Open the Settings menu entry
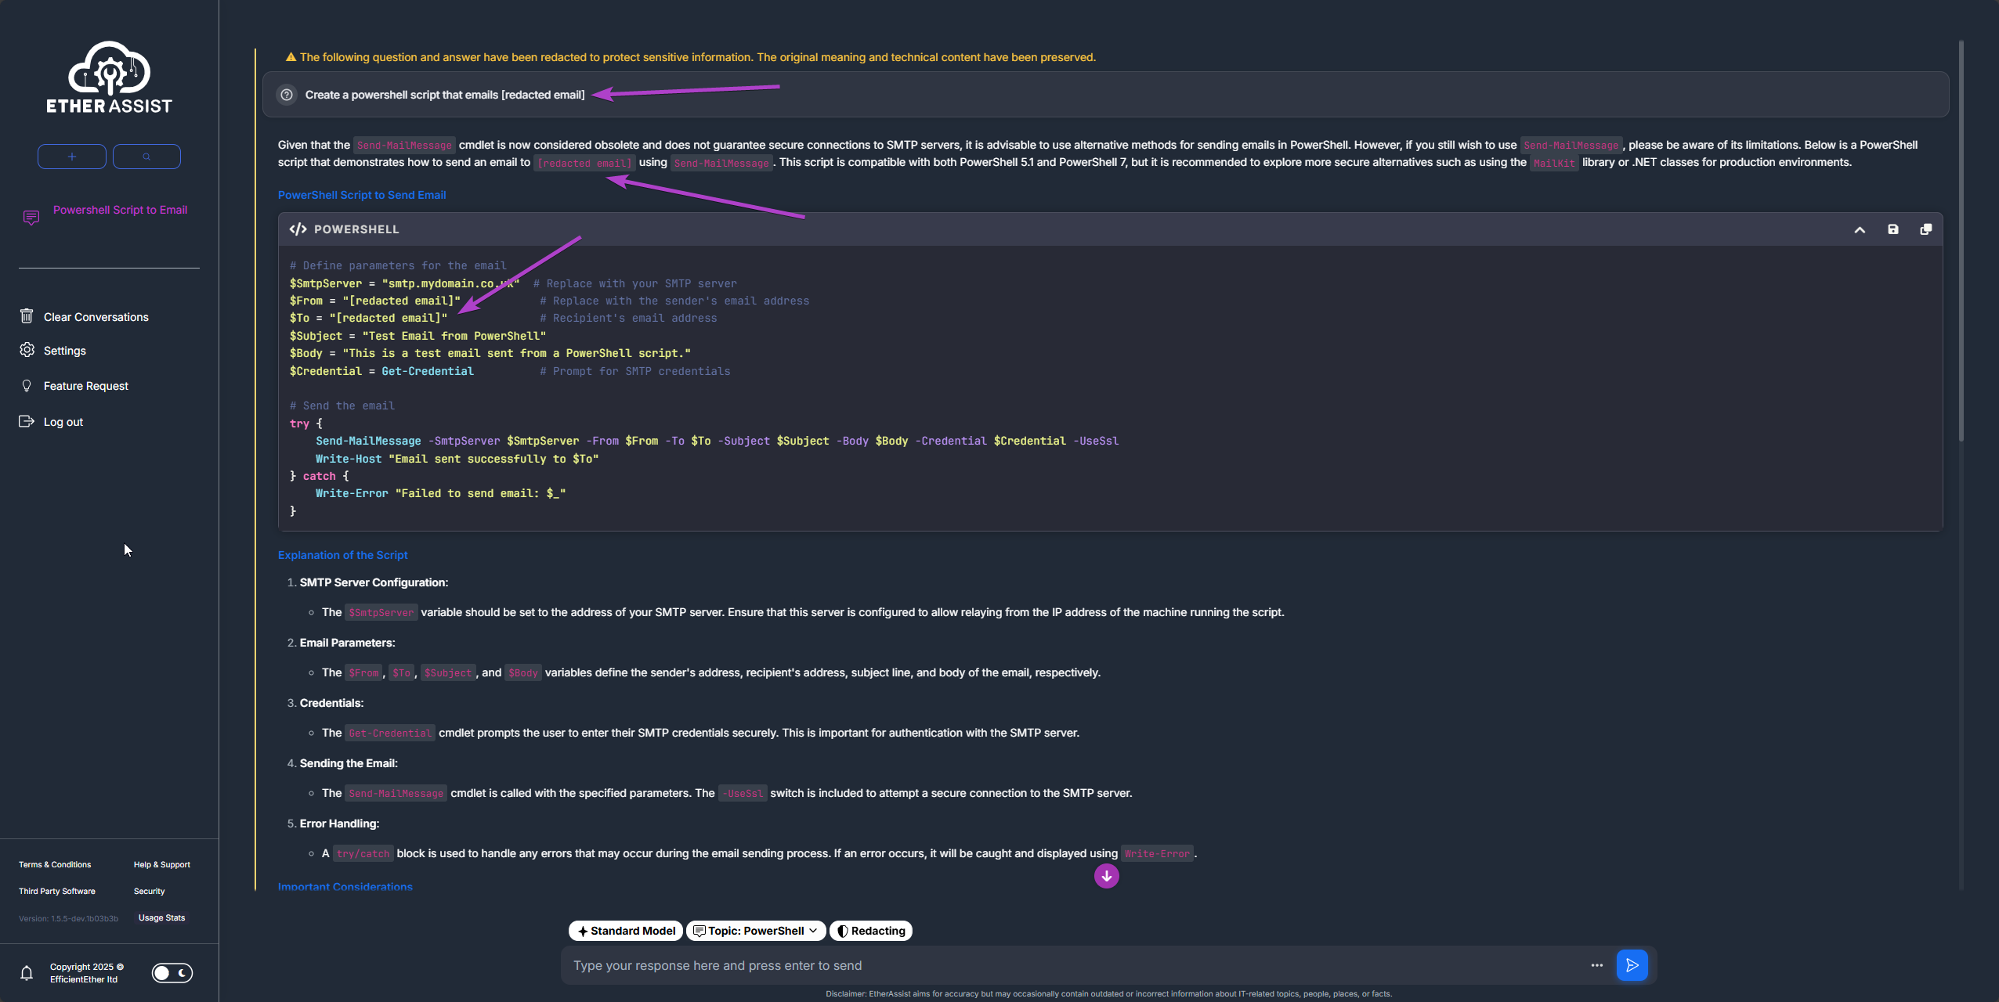This screenshot has width=1999, height=1002. click(64, 351)
